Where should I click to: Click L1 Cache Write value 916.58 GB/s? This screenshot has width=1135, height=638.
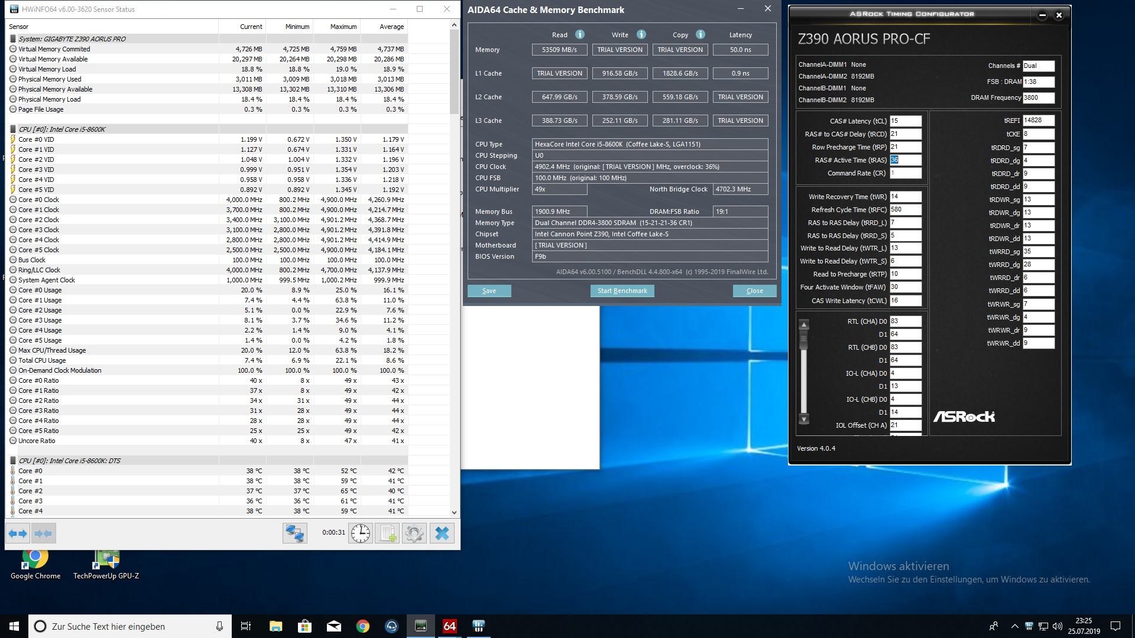(620, 73)
